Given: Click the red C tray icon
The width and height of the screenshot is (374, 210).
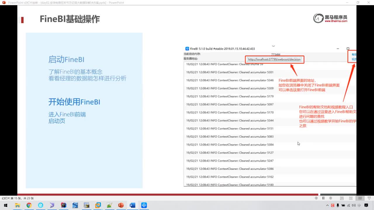Looking at the screenshot, I should pos(333,205).
